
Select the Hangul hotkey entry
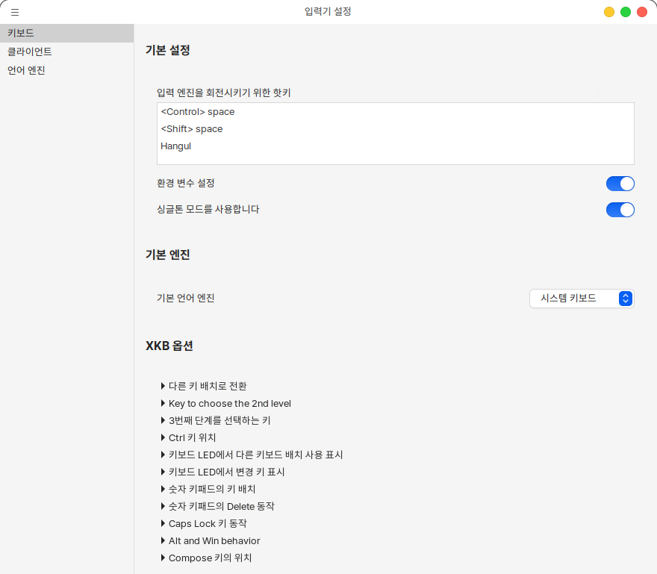point(176,146)
